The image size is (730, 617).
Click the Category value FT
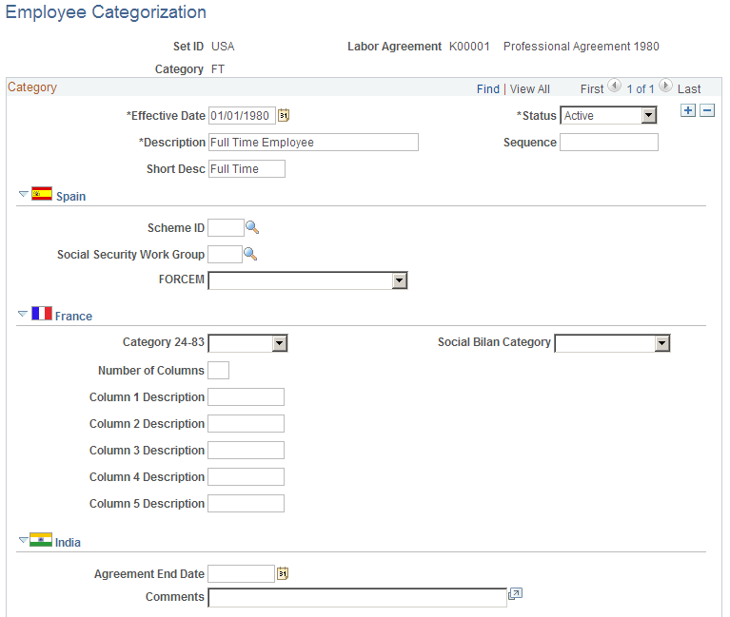tap(217, 69)
